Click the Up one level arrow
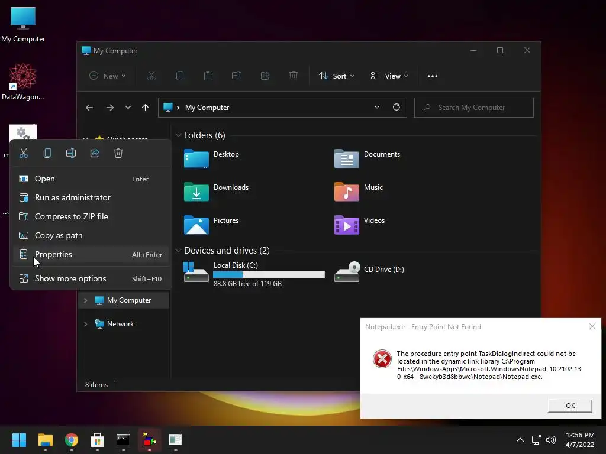606x454 pixels. point(146,108)
